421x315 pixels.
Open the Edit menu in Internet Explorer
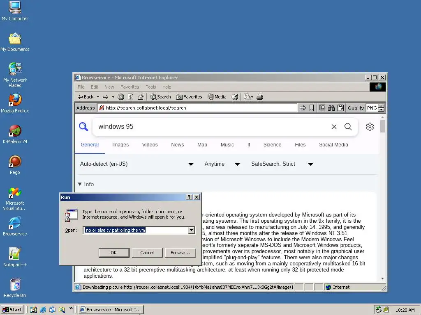[95, 87]
